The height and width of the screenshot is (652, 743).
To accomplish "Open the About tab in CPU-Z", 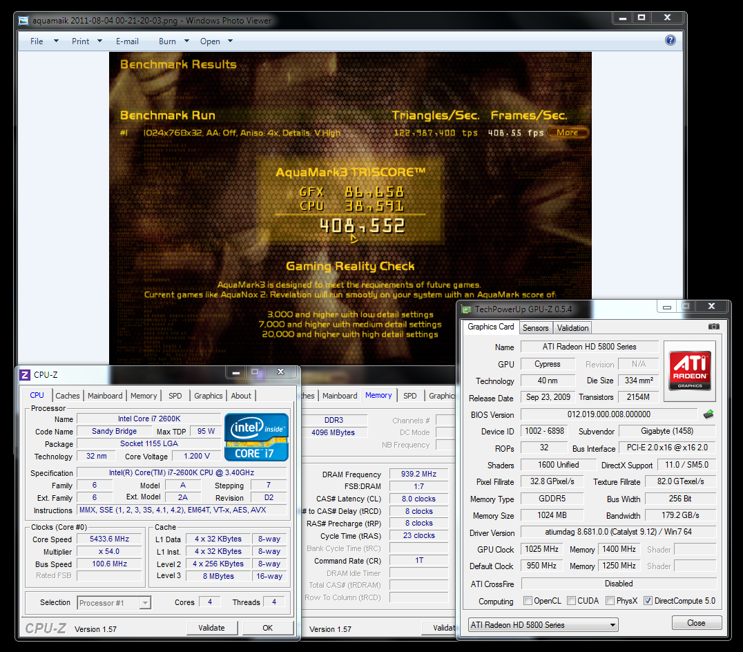I will pyautogui.click(x=241, y=396).
